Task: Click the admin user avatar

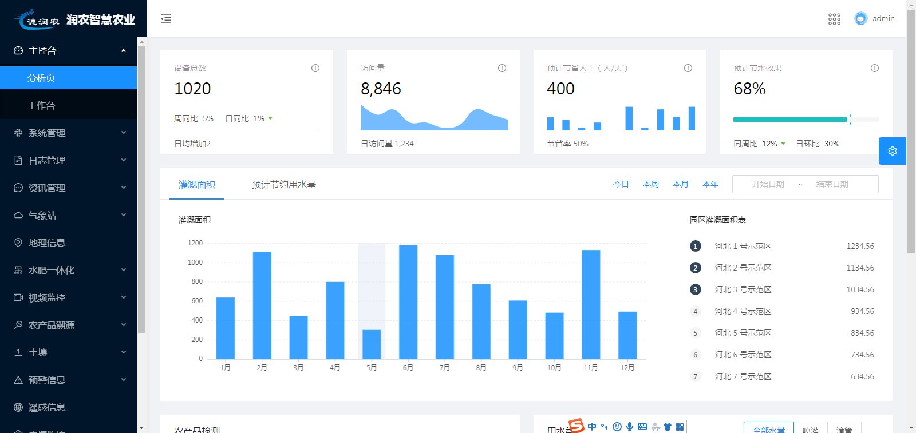Action: pos(860,19)
